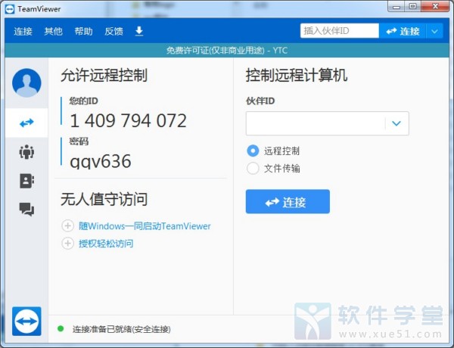
Task: Click the password qqv636
Action: click(x=101, y=161)
